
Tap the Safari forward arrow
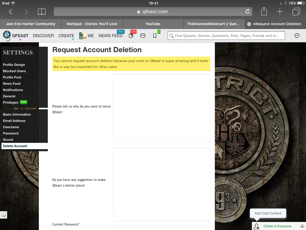pos(26,12)
